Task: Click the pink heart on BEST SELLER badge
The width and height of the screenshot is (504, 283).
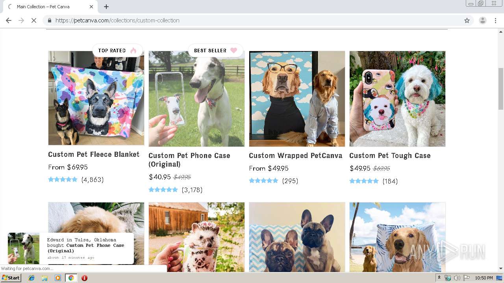Action: pyautogui.click(x=234, y=50)
